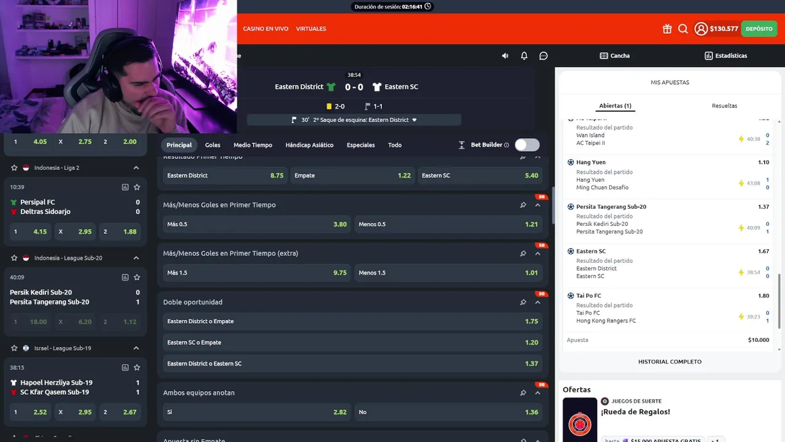Select Eastern District first half result odds 8.75

(225, 176)
